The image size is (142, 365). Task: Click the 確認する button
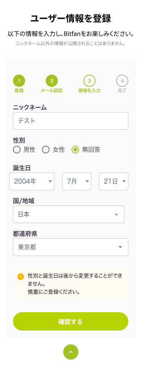(x=71, y=321)
